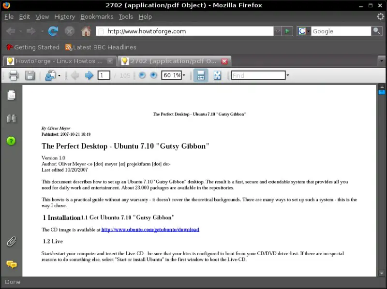The image size is (387, 289).
Task: Open the History menu
Action: coord(65,17)
